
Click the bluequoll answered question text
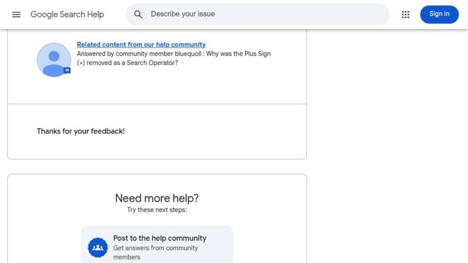[x=174, y=58]
